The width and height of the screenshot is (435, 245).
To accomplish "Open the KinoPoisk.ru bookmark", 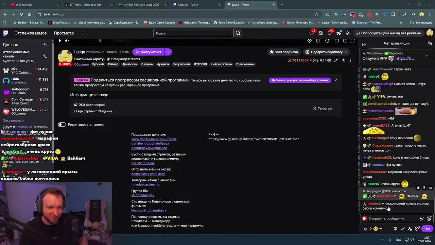I will click(59, 23).
